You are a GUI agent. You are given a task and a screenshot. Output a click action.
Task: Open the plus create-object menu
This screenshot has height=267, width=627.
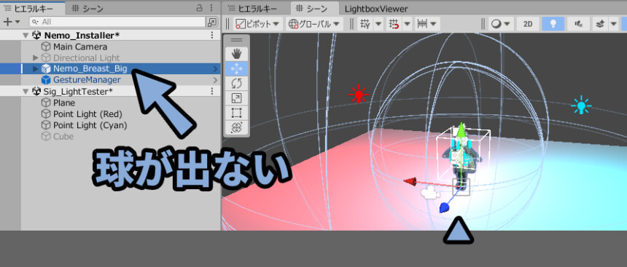pos(11,22)
